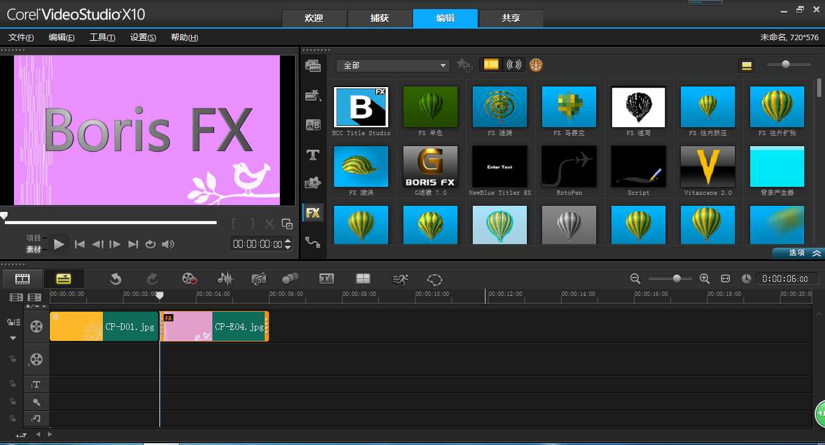Toggle lock on overlay track

pyautogui.click(x=13, y=359)
